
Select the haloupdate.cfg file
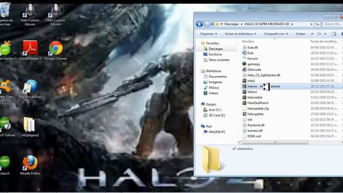pos(258,108)
